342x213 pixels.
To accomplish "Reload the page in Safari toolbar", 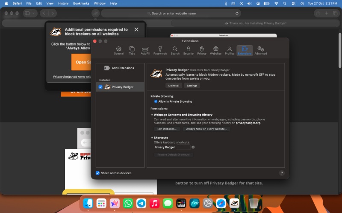I will tap(237, 13).
